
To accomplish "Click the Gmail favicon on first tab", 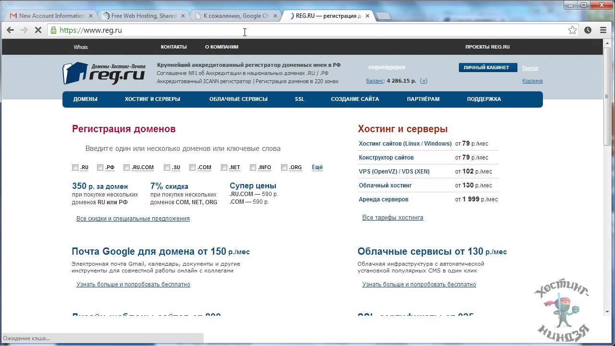I will pyautogui.click(x=13, y=15).
